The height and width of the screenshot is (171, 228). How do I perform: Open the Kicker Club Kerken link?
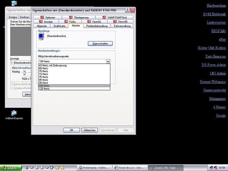pyautogui.click(x=212, y=48)
